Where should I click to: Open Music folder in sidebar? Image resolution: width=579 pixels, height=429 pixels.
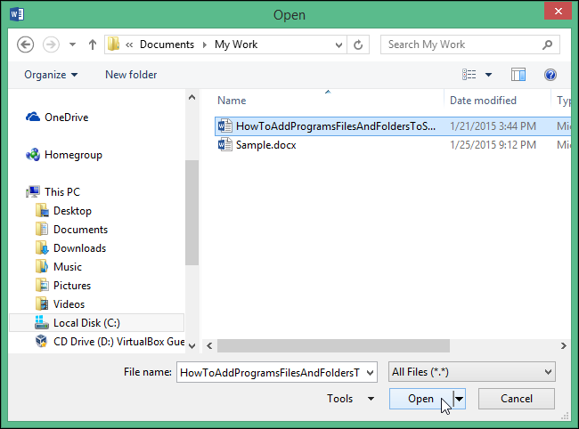pos(68,267)
